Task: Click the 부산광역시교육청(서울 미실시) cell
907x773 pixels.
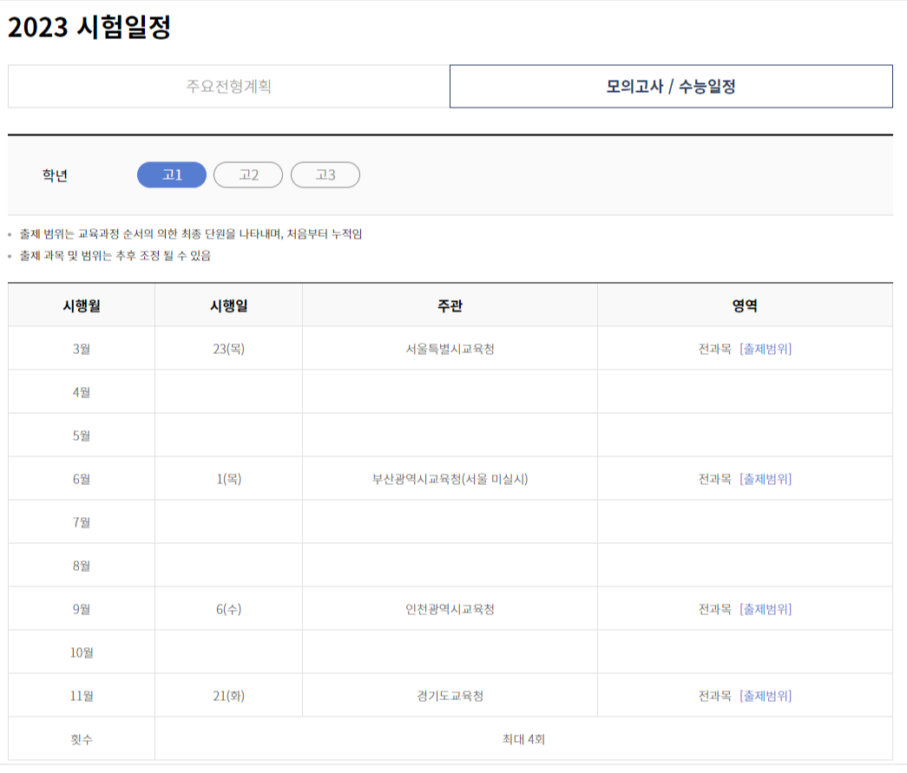Action: point(450,479)
